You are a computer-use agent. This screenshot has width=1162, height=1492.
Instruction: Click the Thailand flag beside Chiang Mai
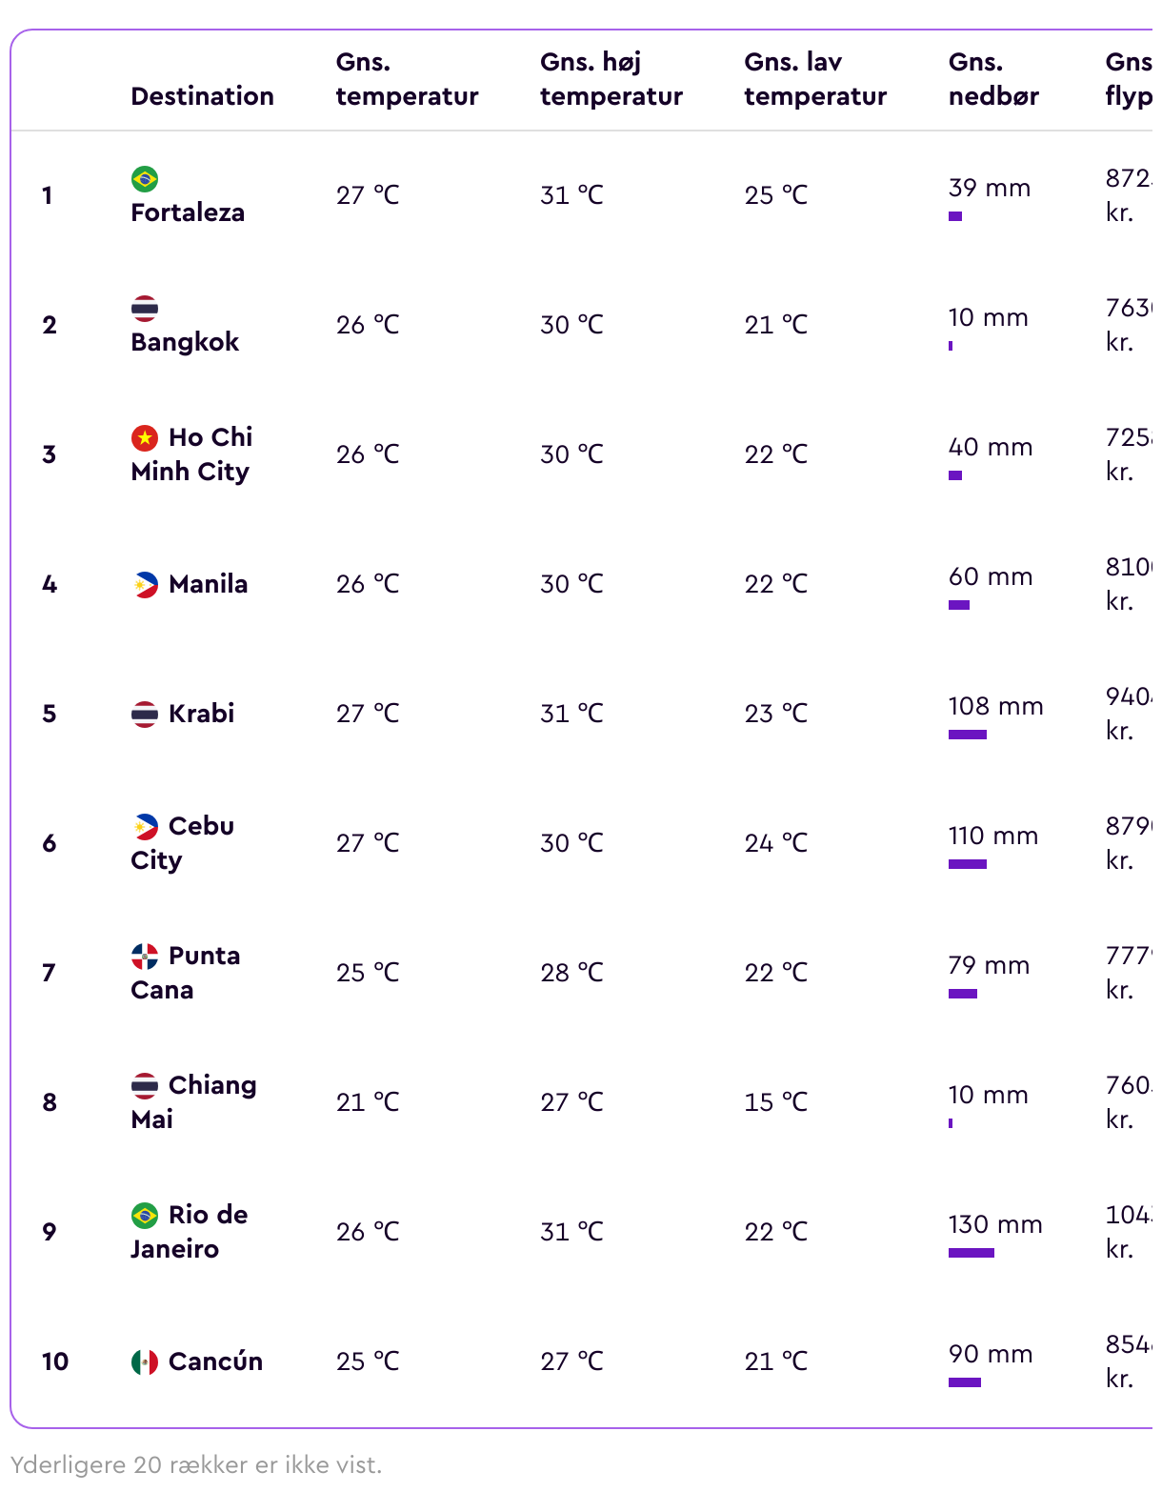pyautogui.click(x=145, y=1085)
